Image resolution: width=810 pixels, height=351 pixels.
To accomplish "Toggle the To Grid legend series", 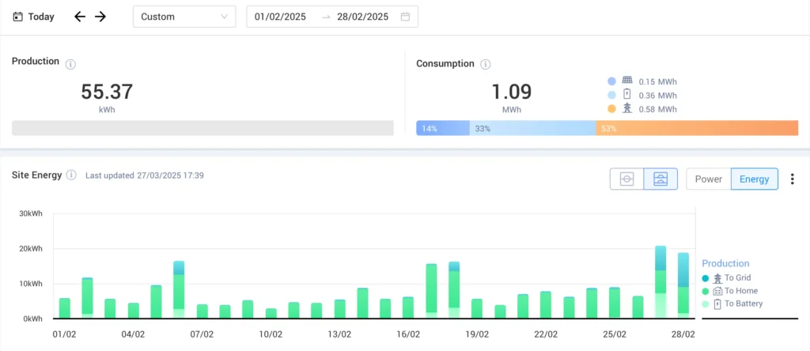I will 726,278.
